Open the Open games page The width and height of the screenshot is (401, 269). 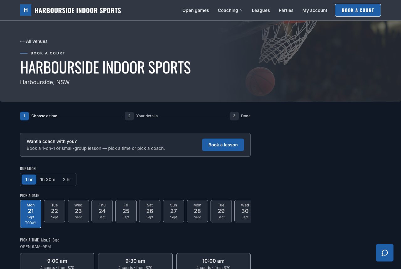tap(195, 10)
